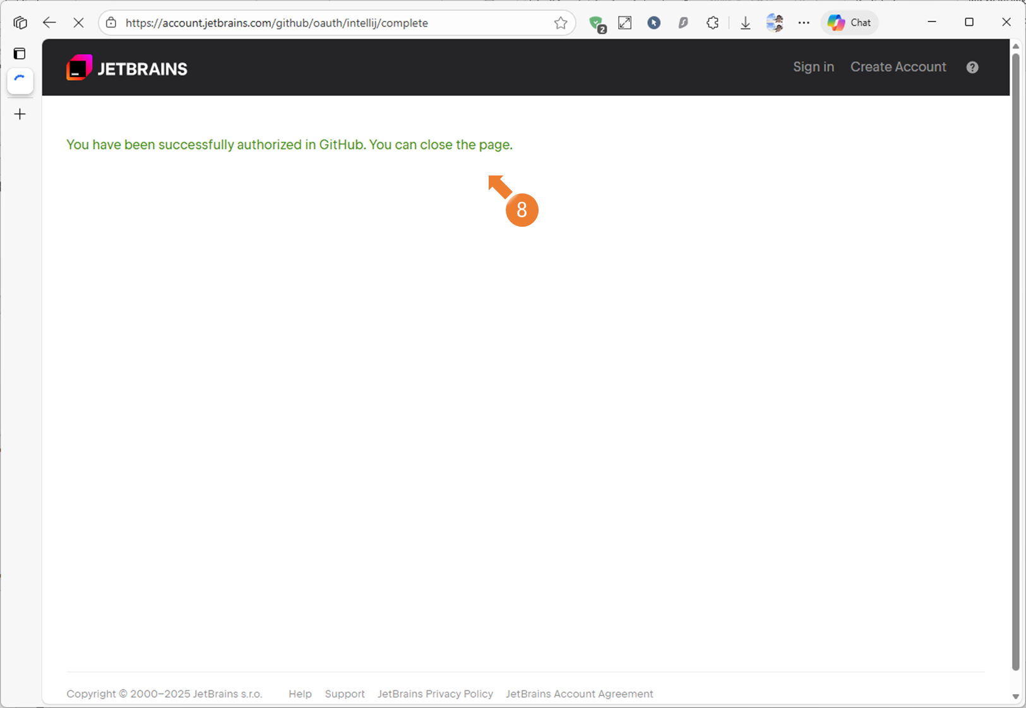Viewport: 1026px width, 708px height.
Task: Open Copilot Chat button
Action: tap(850, 23)
